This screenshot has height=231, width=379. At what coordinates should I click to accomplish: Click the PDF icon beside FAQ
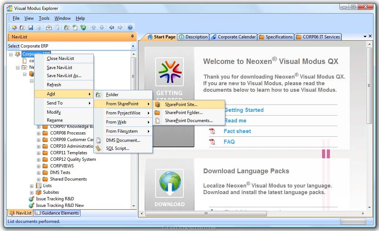point(212,142)
